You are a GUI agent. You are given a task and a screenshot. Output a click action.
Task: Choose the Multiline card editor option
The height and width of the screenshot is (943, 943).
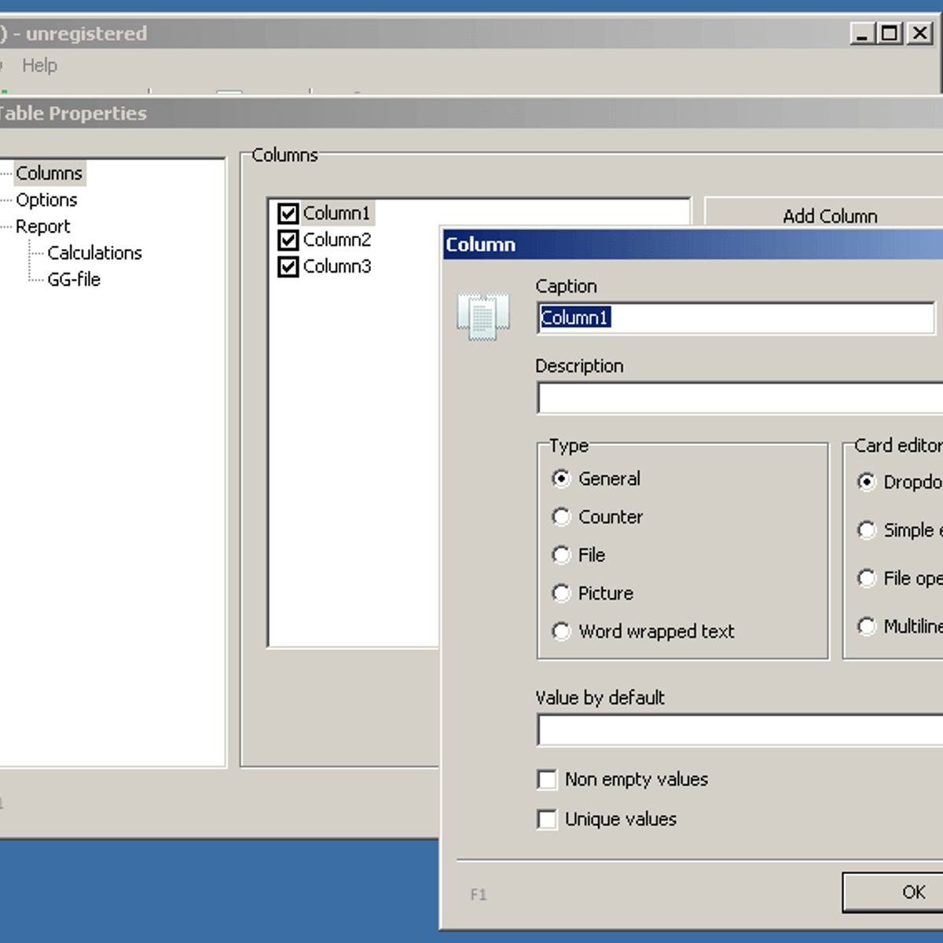pos(867,626)
